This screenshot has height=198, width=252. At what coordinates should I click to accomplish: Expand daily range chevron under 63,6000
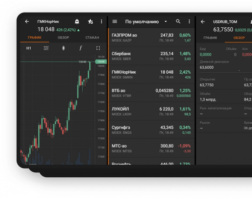point(239,71)
